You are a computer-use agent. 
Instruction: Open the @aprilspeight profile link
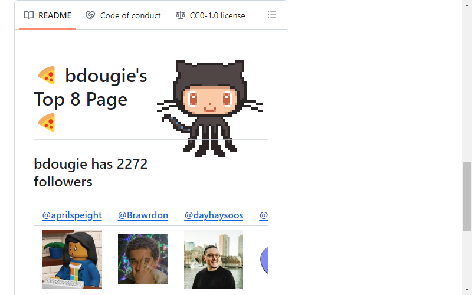pyautogui.click(x=72, y=215)
